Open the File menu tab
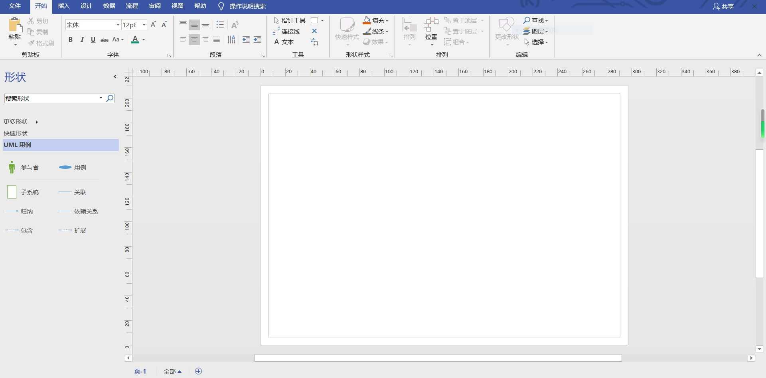Image resolution: width=766 pixels, height=378 pixels. click(15, 6)
